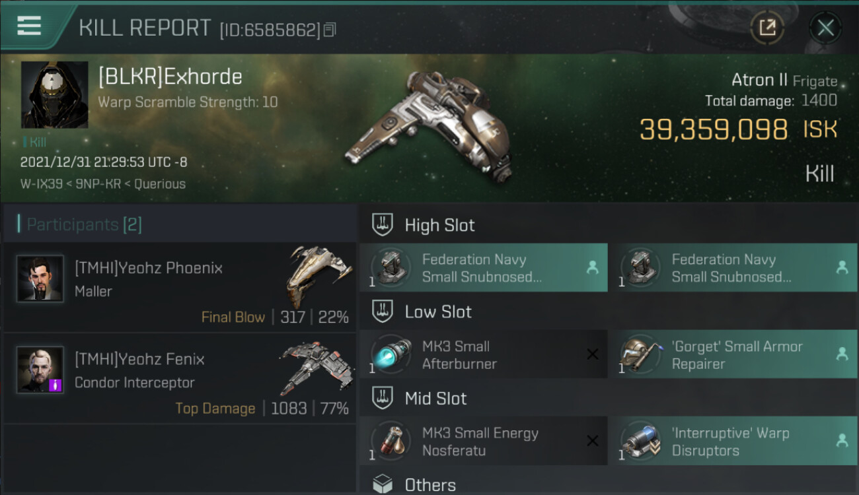Image resolution: width=859 pixels, height=495 pixels.
Task: Select the Maller ship icon
Action: (317, 275)
